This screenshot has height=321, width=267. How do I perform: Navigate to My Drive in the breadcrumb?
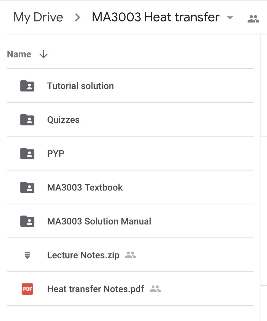[38, 17]
